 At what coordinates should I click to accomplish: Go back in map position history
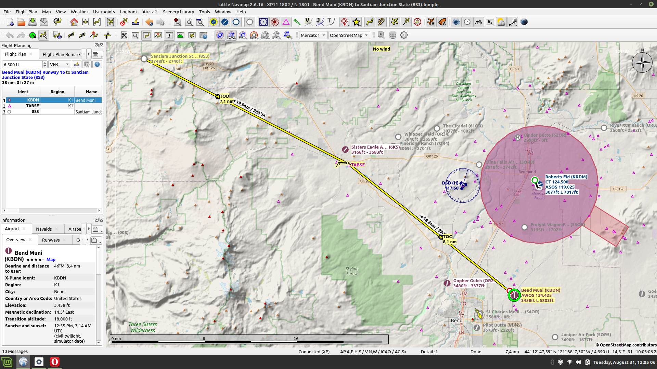149,22
